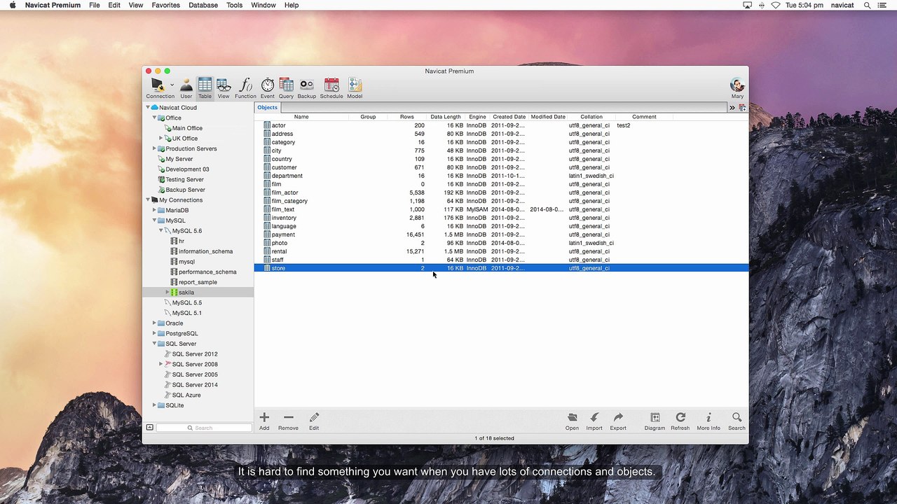
Task: Open the Tools menu
Action: (x=234, y=5)
